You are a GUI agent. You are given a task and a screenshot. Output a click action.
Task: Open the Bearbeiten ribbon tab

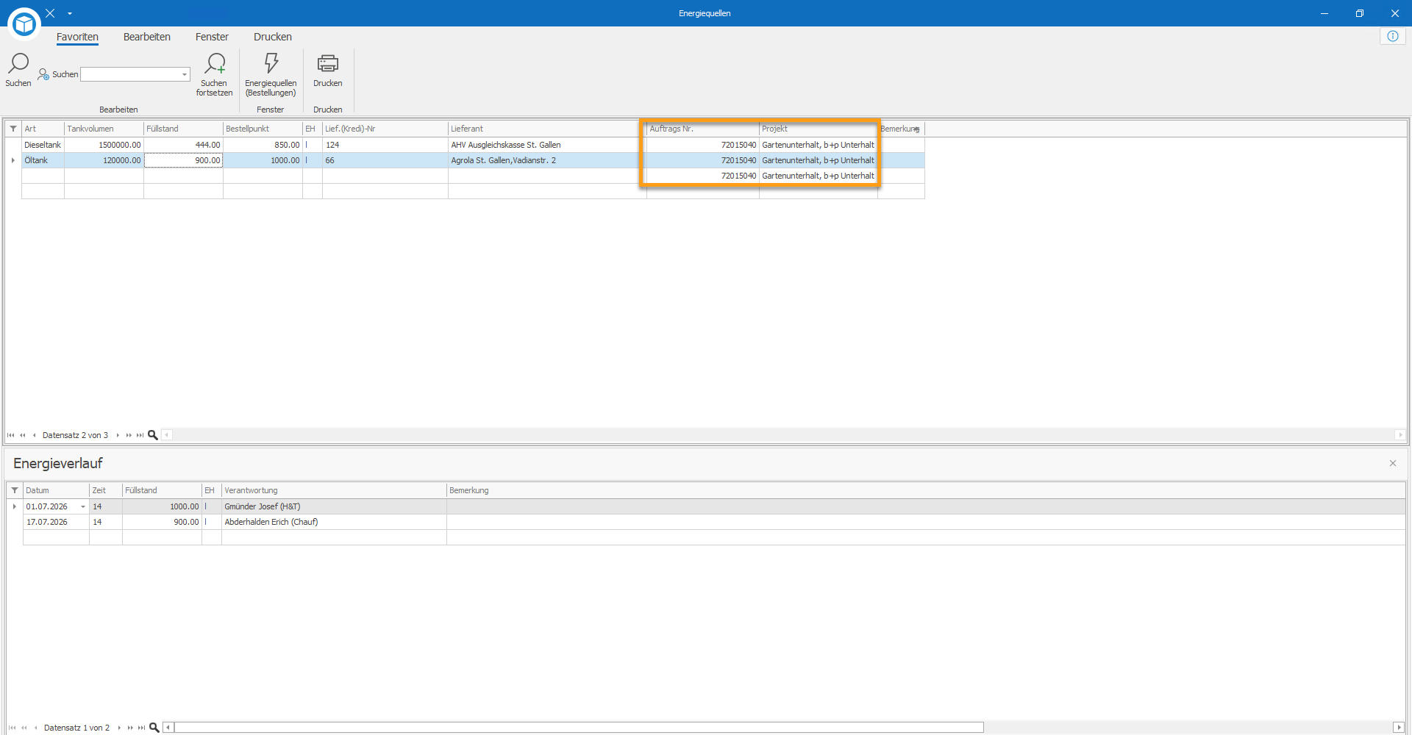147,37
